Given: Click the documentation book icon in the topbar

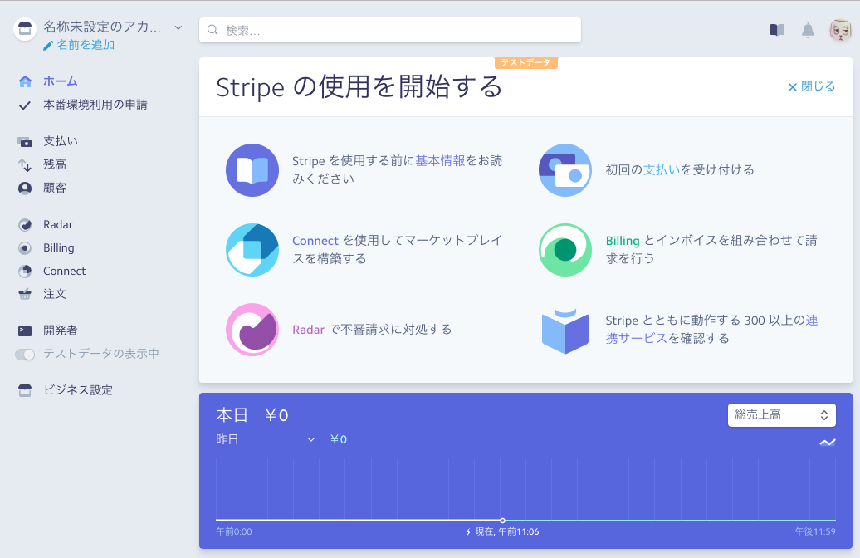Looking at the screenshot, I should pyautogui.click(x=776, y=29).
